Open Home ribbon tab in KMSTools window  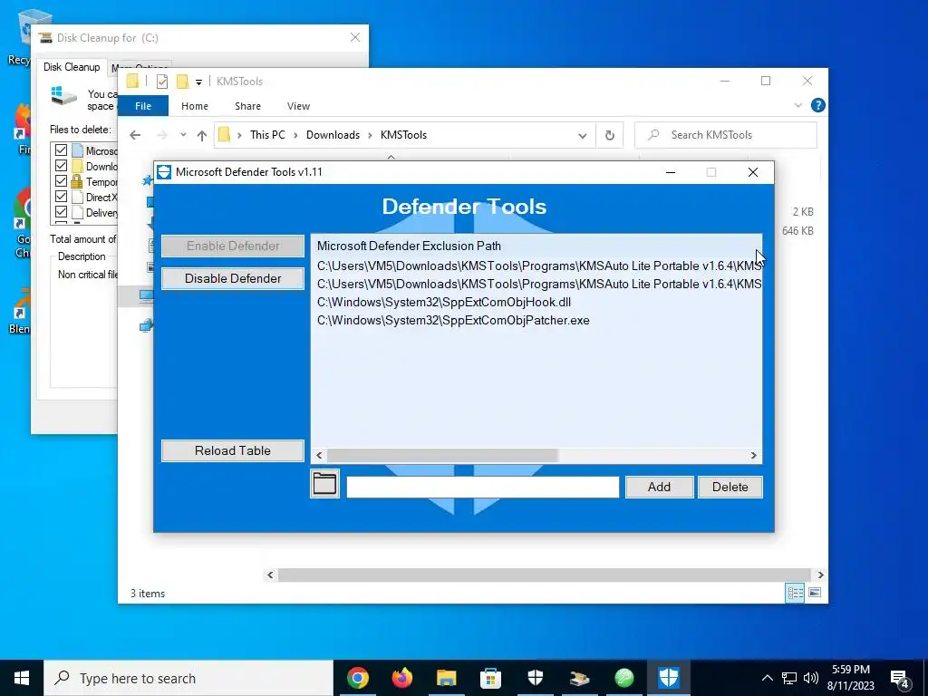(x=195, y=106)
